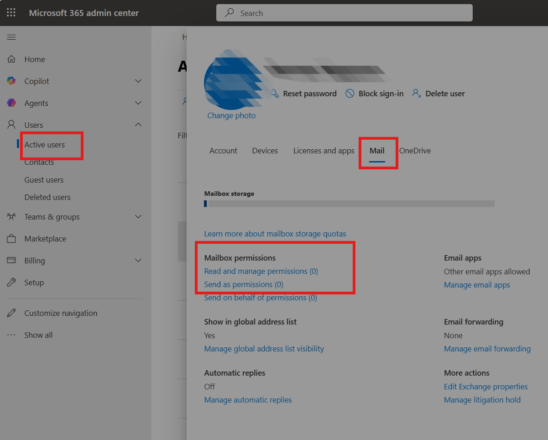
Task: Expand the Copilot menu chevron
Action: pos(138,81)
